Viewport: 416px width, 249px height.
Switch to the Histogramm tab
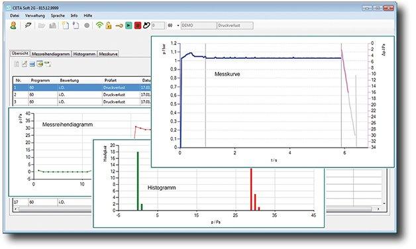coord(84,54)
